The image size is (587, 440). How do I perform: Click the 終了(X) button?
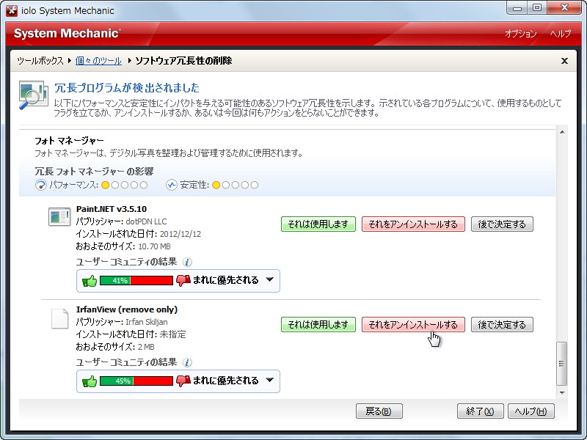pyautogui.click(x=481, y=411)
